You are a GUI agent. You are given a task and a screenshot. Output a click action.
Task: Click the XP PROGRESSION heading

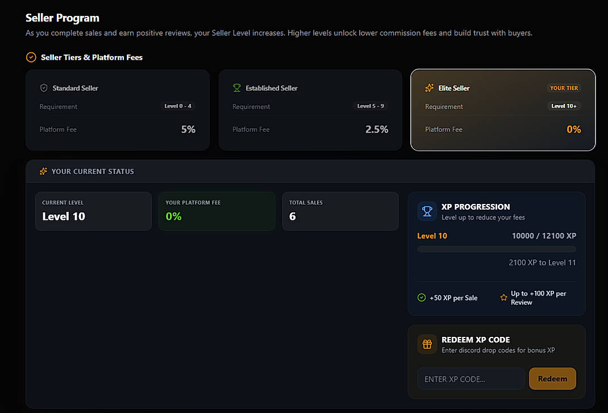(476, 207)
